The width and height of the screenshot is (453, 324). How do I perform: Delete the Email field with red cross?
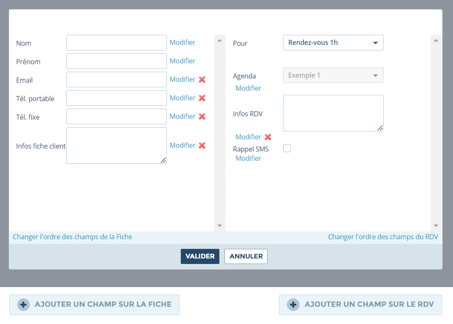coord(202,79)
